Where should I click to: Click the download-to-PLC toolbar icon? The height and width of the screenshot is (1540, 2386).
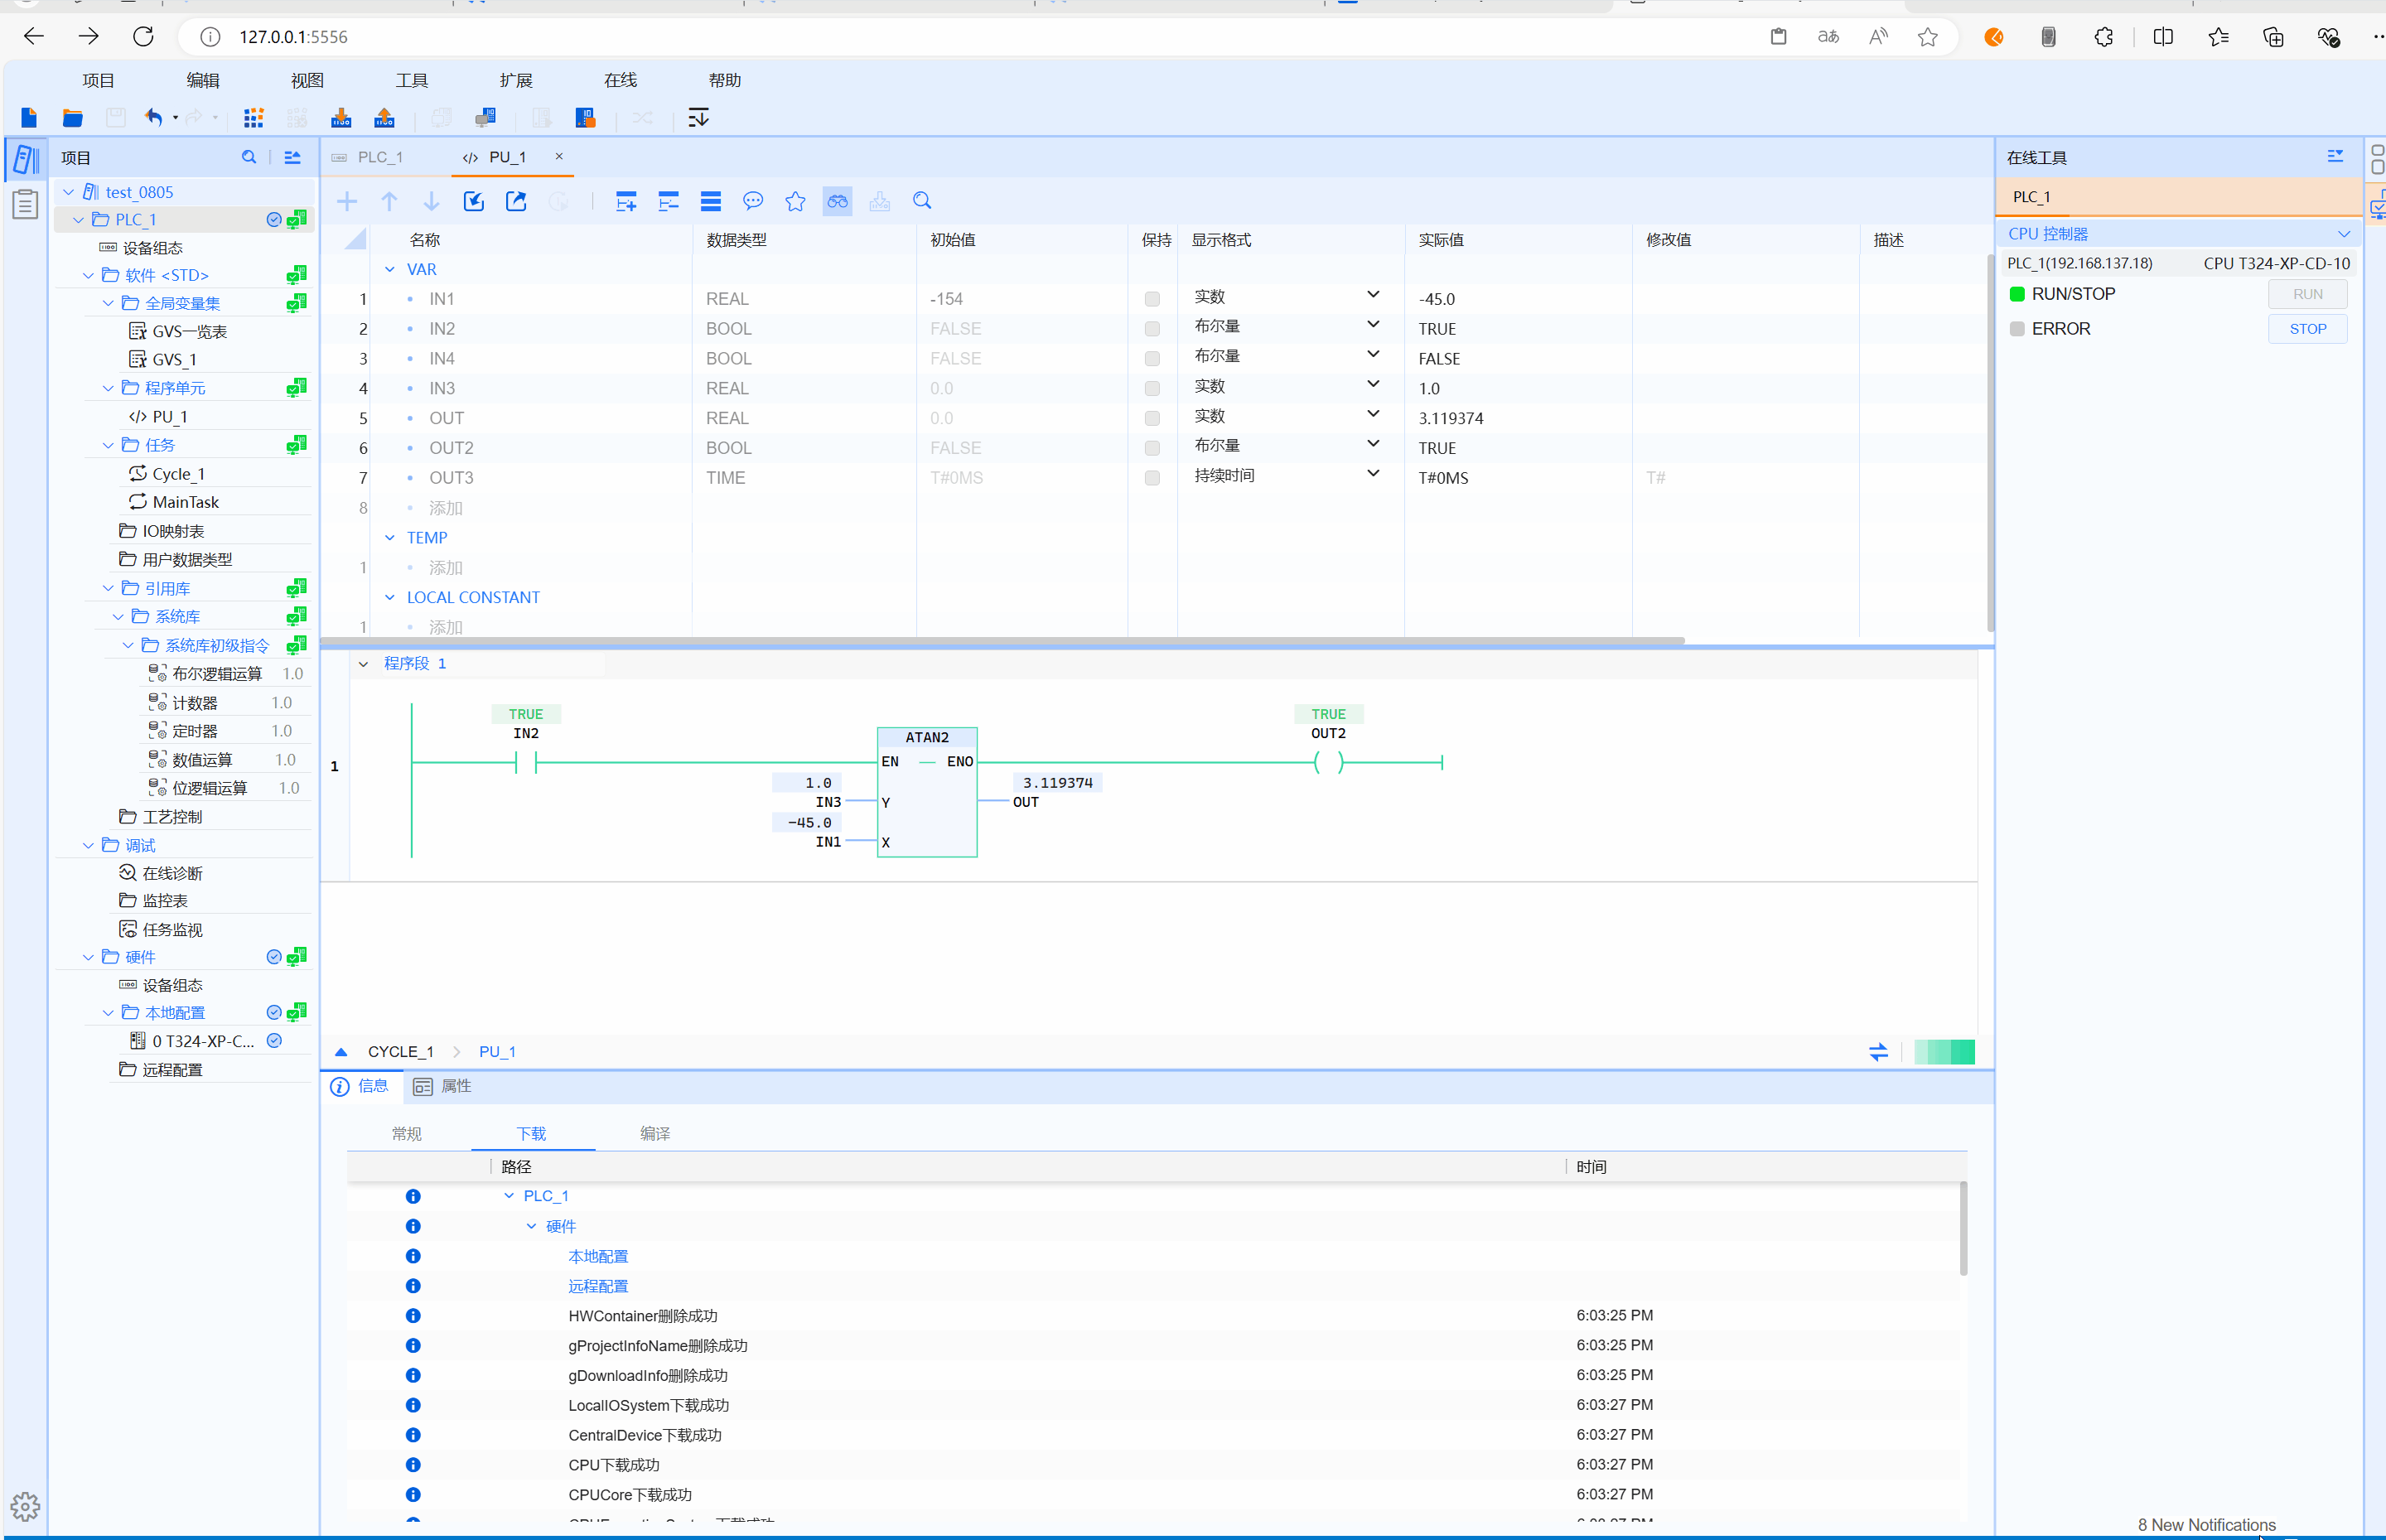(x=341, y=118)
